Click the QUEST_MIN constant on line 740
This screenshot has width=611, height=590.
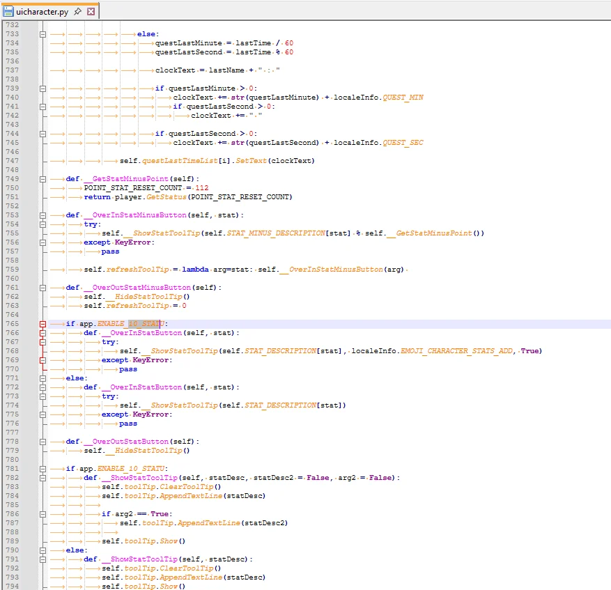[403, 98]
